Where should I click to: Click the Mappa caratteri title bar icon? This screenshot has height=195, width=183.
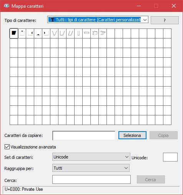click(7, 6)
